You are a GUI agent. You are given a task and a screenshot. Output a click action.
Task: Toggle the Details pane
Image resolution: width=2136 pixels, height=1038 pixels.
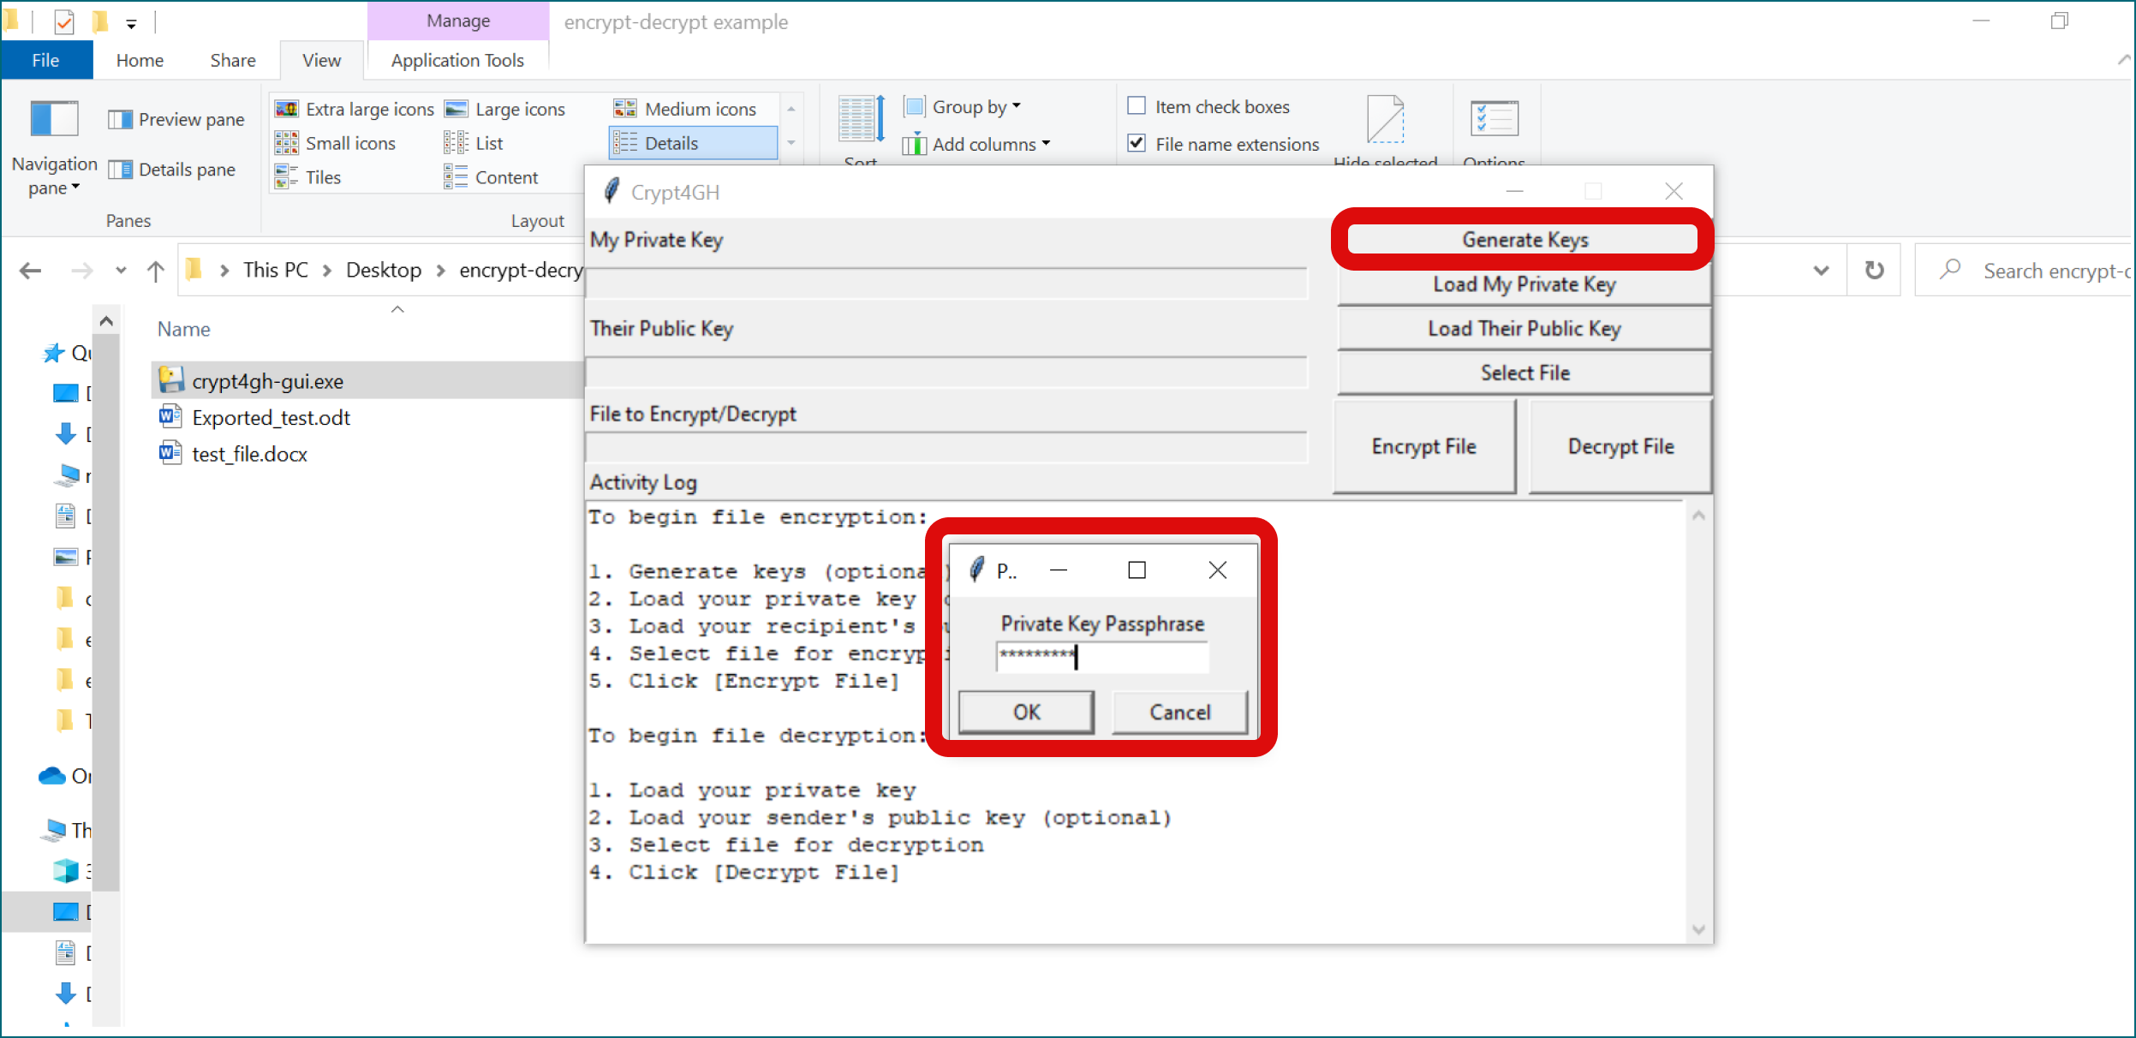click(172, 170)
